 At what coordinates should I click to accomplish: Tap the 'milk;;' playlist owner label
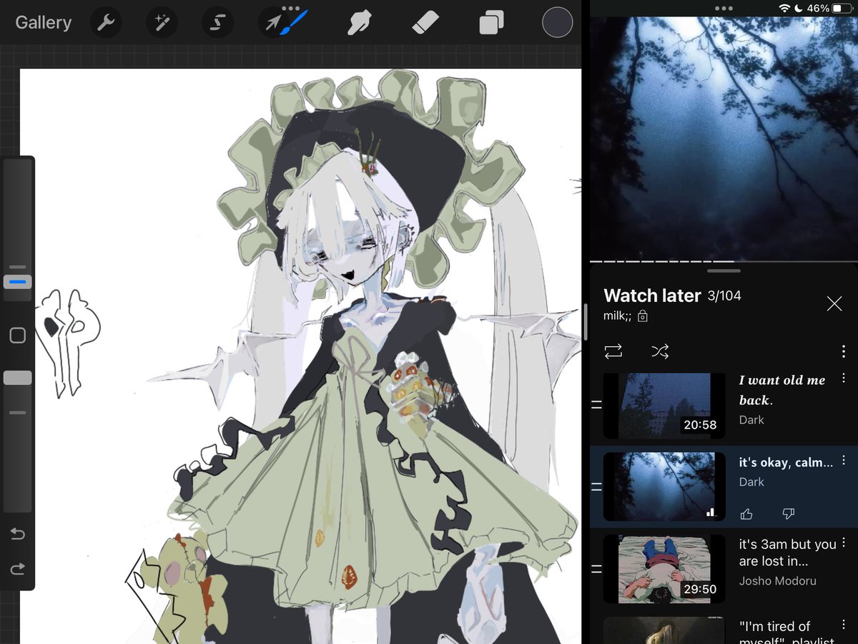pyautogui.click(x=618, y=316)
